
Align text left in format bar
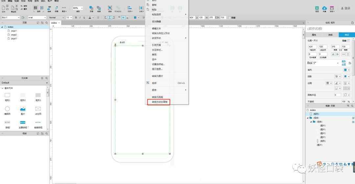(106, 17)
